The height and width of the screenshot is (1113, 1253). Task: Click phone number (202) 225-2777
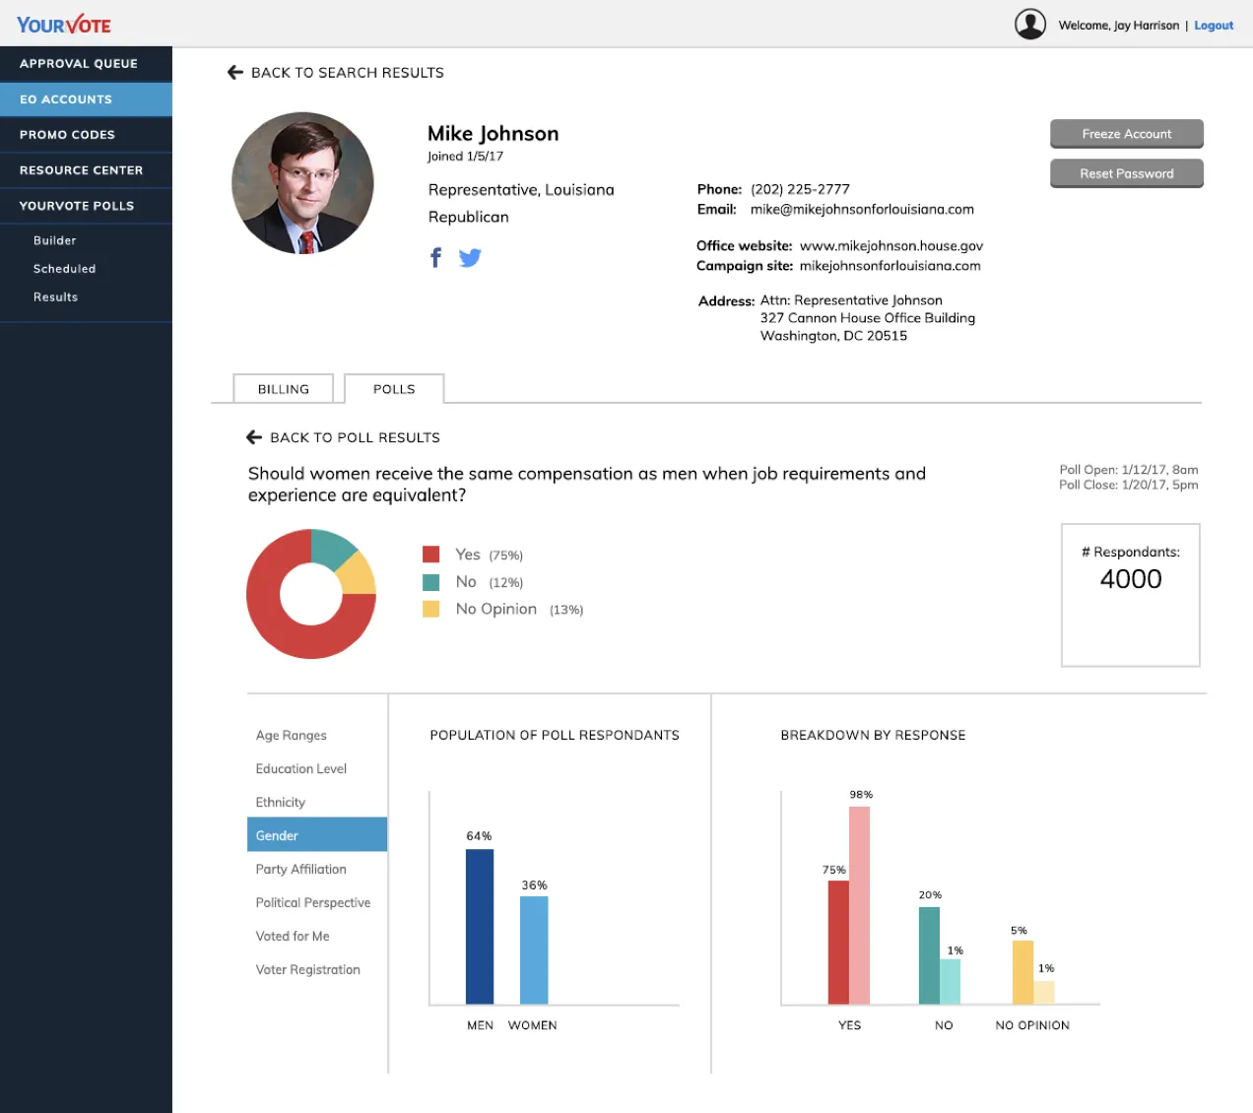[x=800, y=190]
